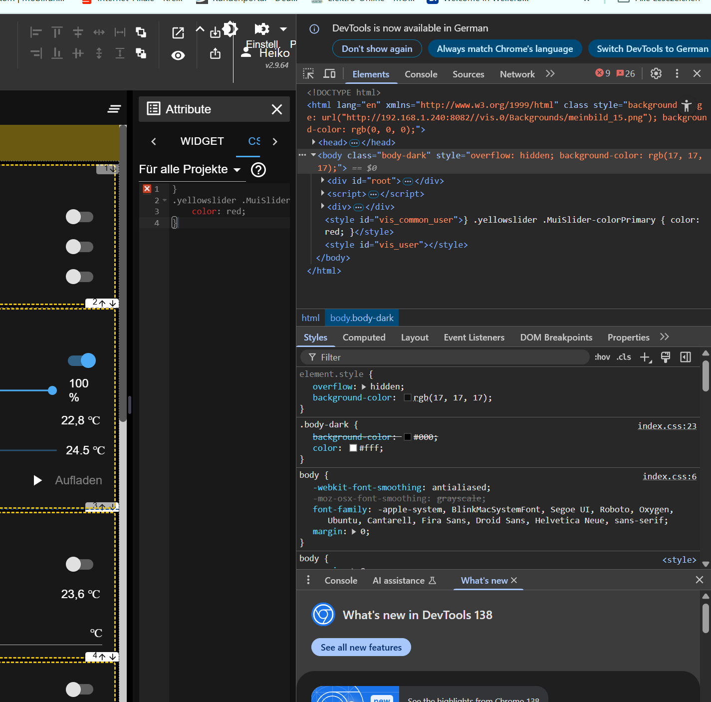Toggle the switch above 23,6 °C
Image resolution: width=711 pixels, height=702 pixels.
coord(79,564)
